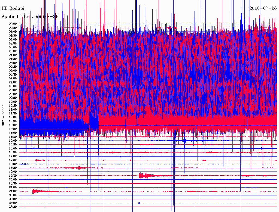Select the 19:30 time label

click(13, 176)
